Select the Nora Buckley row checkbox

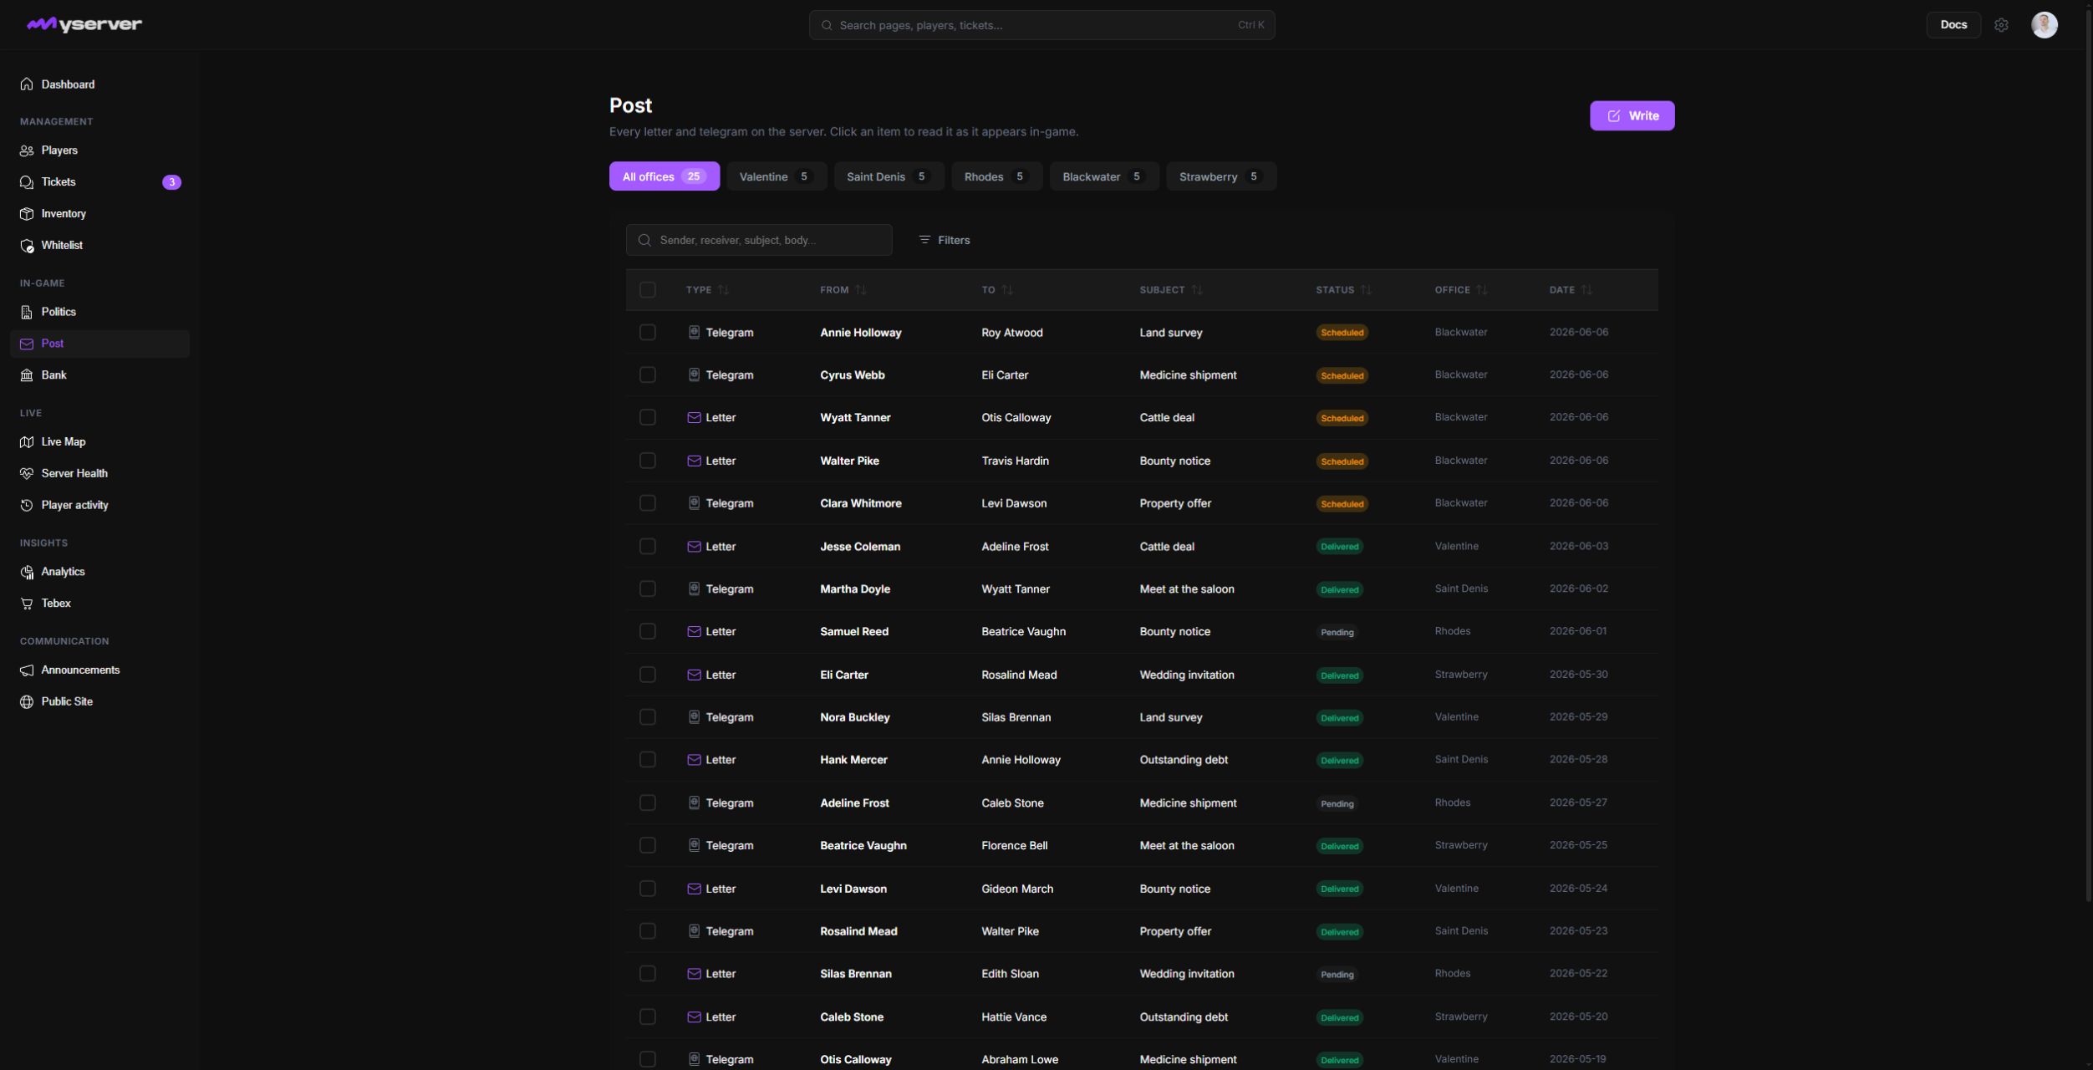(x=648, y=717)
